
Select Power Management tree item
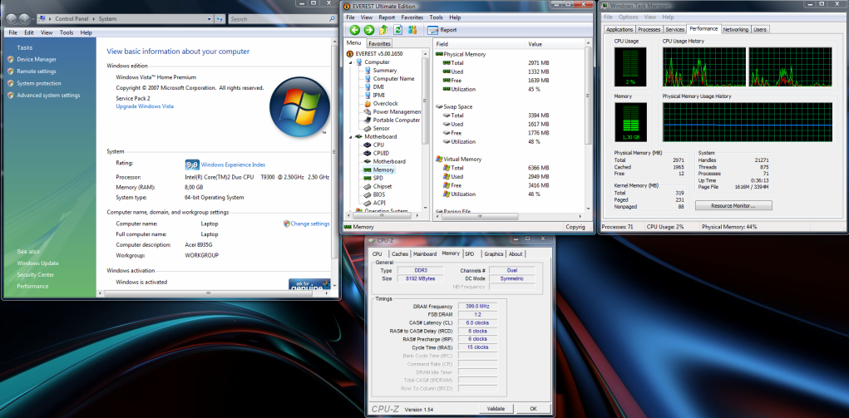tap(397, 111)
